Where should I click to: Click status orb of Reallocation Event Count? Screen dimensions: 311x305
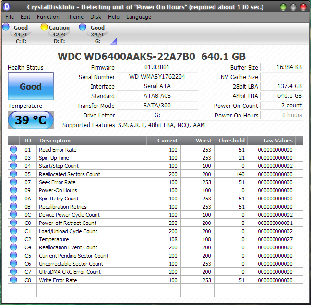[13, 247]
